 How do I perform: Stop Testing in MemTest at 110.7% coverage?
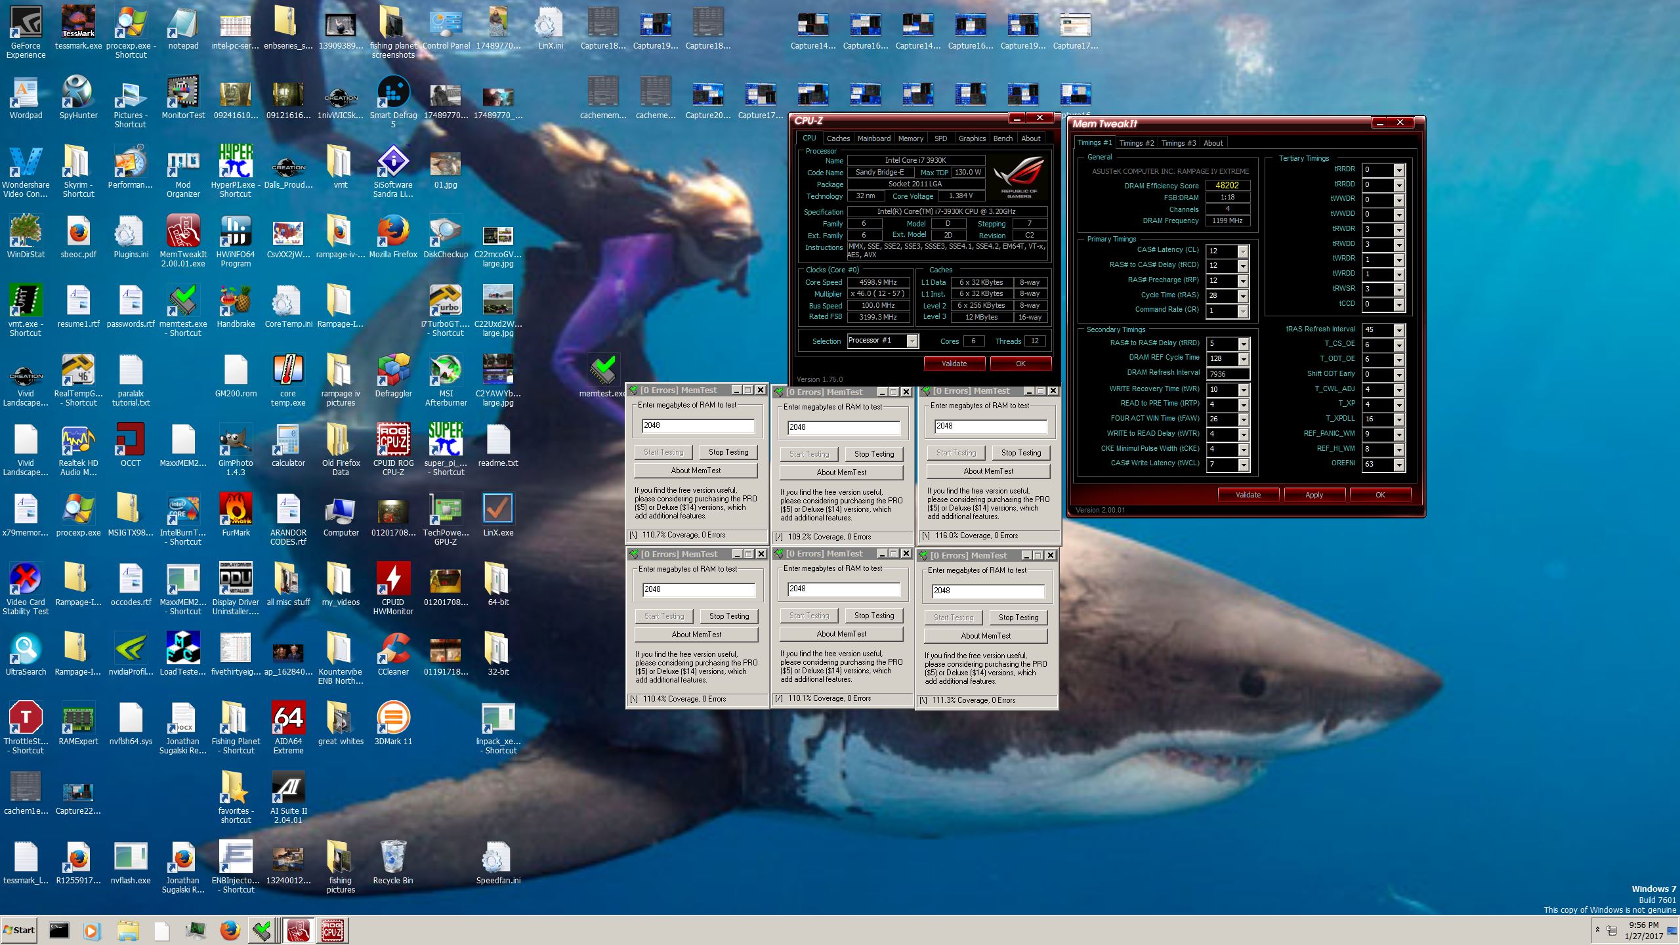(728, 452)
